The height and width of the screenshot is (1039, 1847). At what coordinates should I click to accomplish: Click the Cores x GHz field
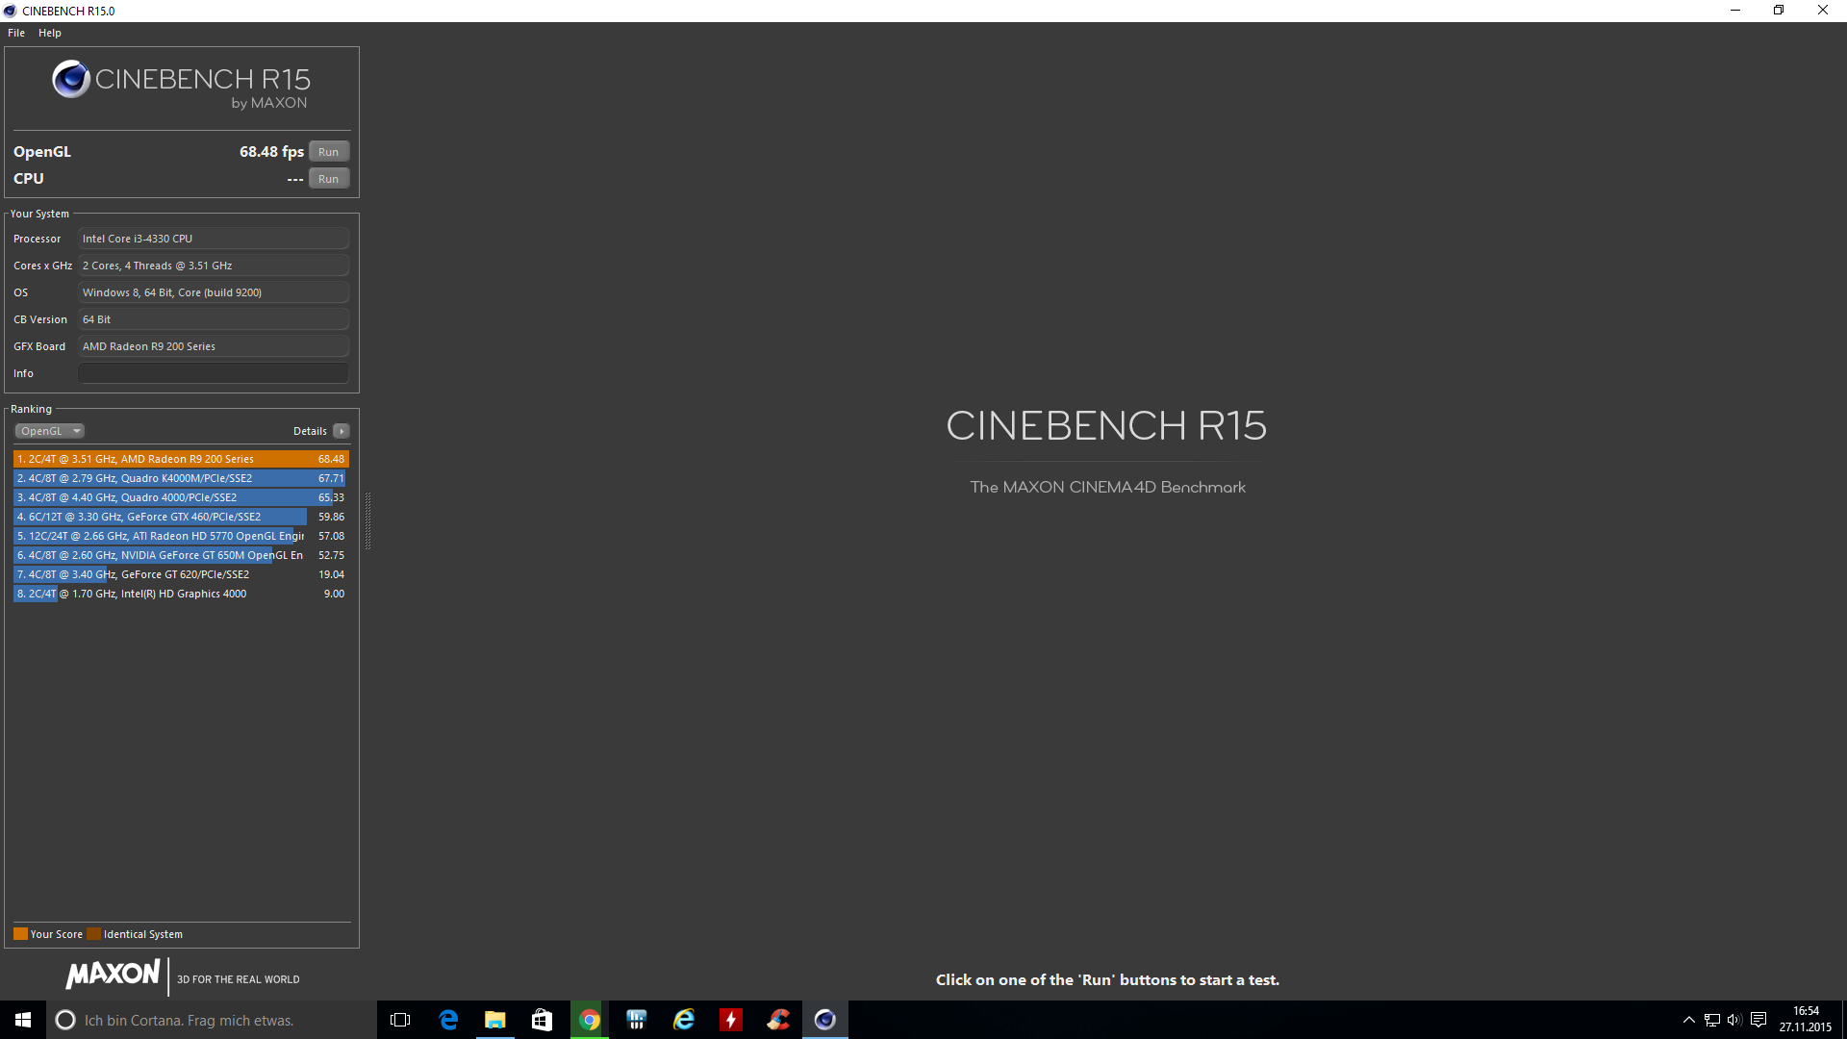213,266
